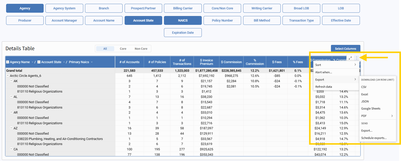
Task: Select the Non Core segment option
Action: tap(141, 49)
